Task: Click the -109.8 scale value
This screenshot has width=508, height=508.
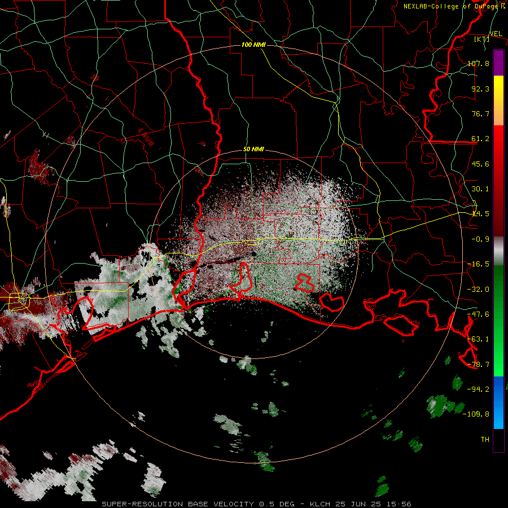Action: click(476, 414)
